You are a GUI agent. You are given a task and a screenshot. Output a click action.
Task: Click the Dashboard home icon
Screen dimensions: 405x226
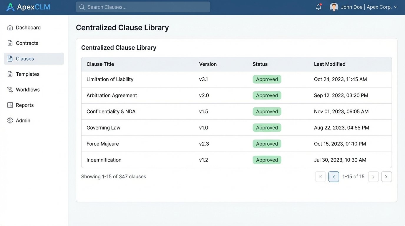click(10, 28)
